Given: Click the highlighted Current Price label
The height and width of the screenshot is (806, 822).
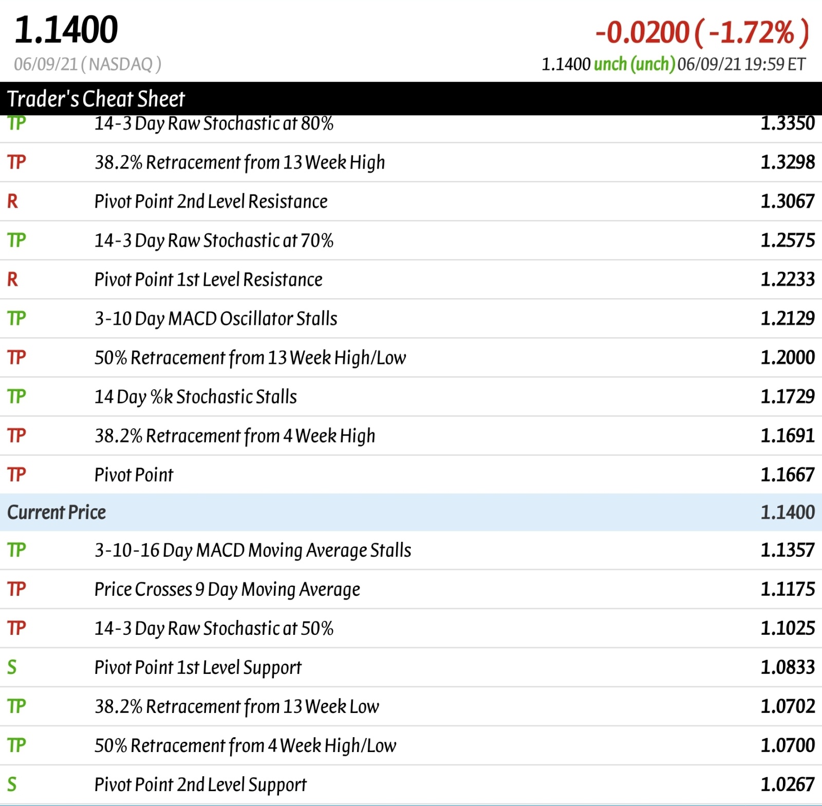Looking at the screenshot, I should [57, 512].
